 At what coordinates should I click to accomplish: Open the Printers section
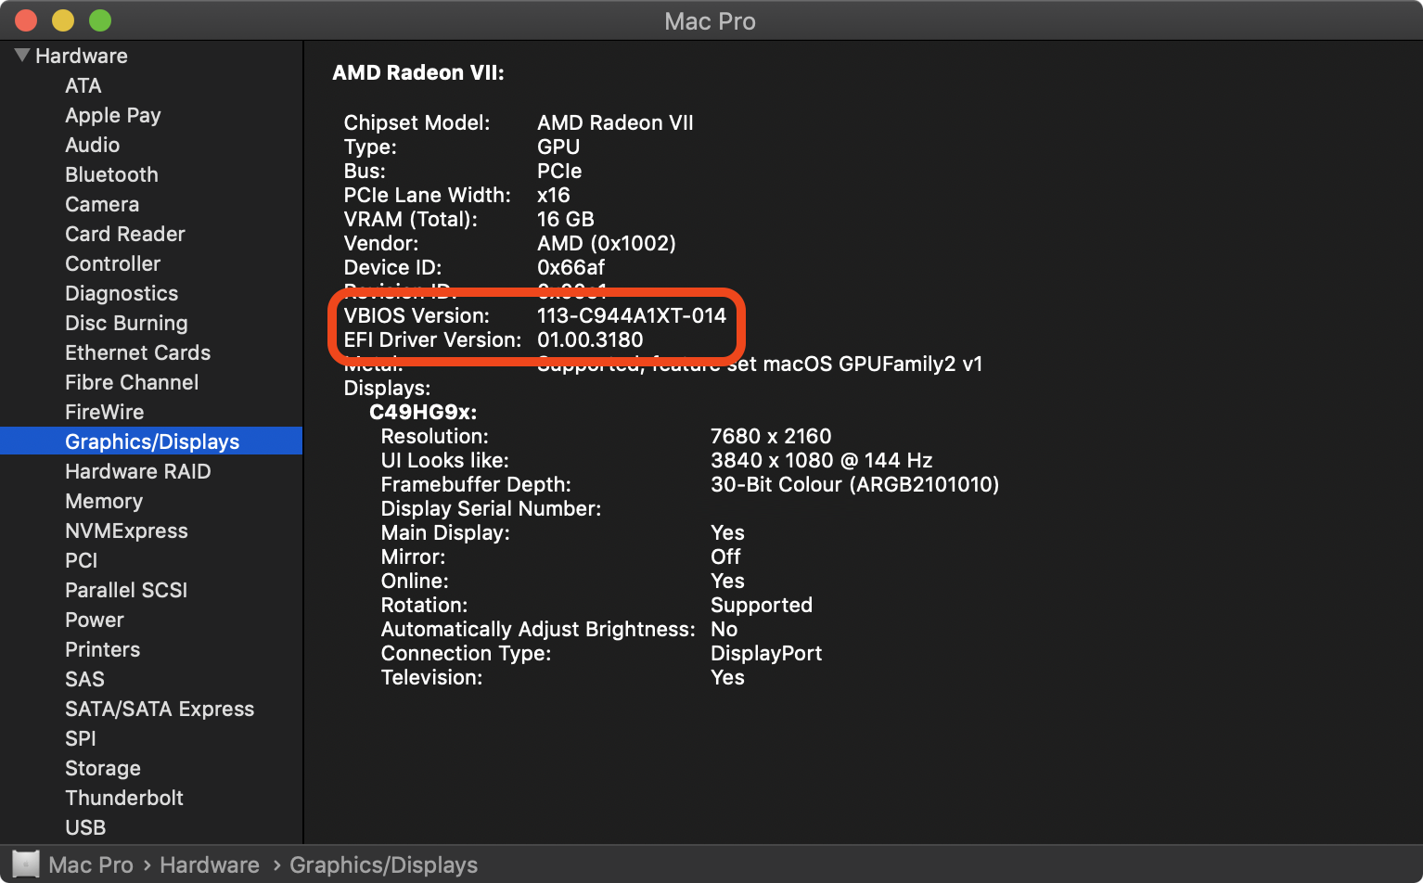(x=103, y=649)
